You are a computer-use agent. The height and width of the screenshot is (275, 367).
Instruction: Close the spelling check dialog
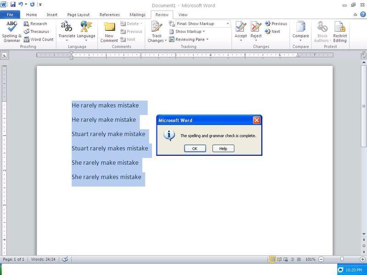pyautogui.click(x=256, y=120)
